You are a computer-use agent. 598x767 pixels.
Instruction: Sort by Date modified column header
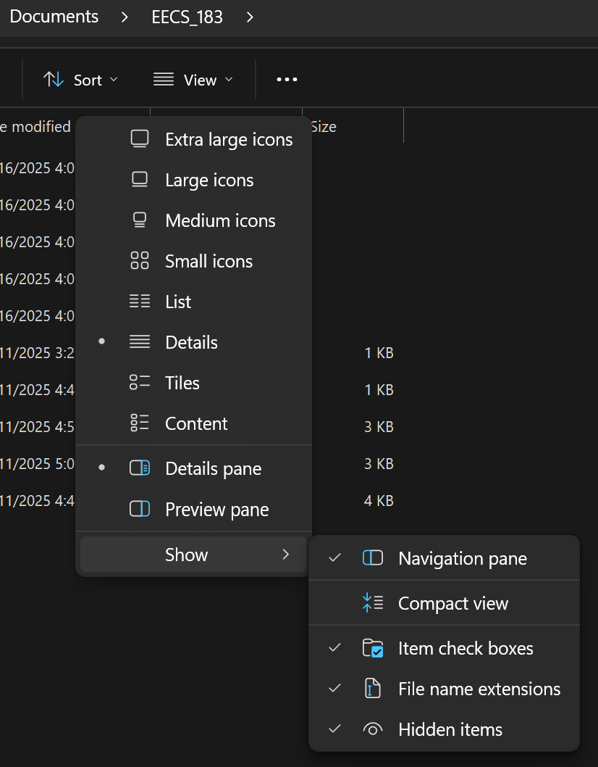pyautogui.click(x=35, y=127)
